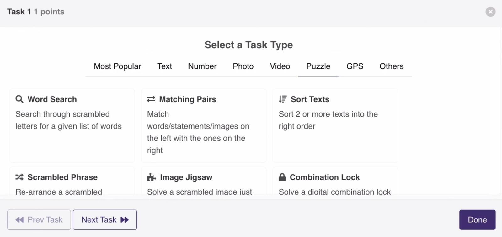
Task: Close the task dialog with X icon
Action: 490,12
